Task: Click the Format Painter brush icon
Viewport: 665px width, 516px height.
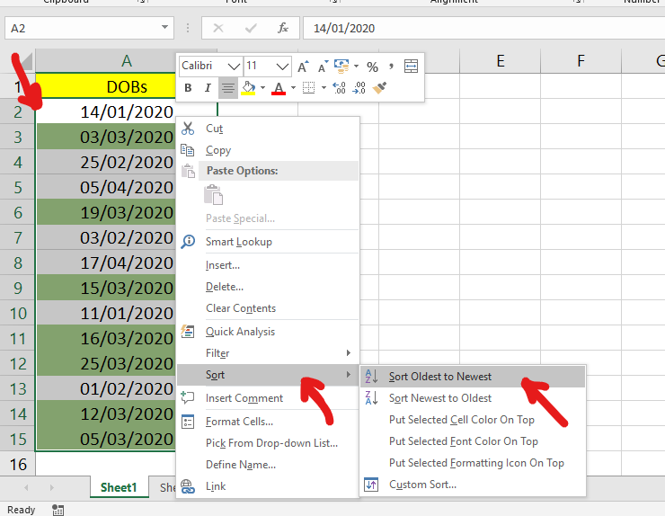Action: (x=379, y=88)
